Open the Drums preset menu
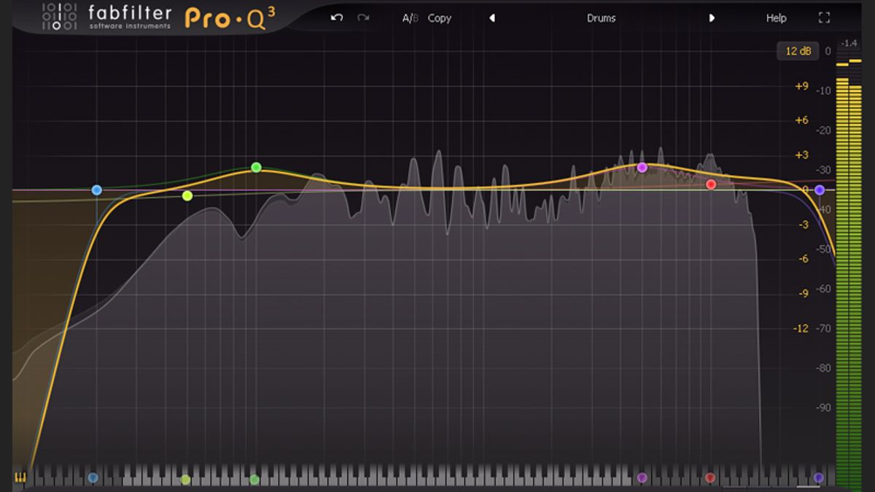The image size is (875, 492). pyautogui.click(x=601, y=18)
